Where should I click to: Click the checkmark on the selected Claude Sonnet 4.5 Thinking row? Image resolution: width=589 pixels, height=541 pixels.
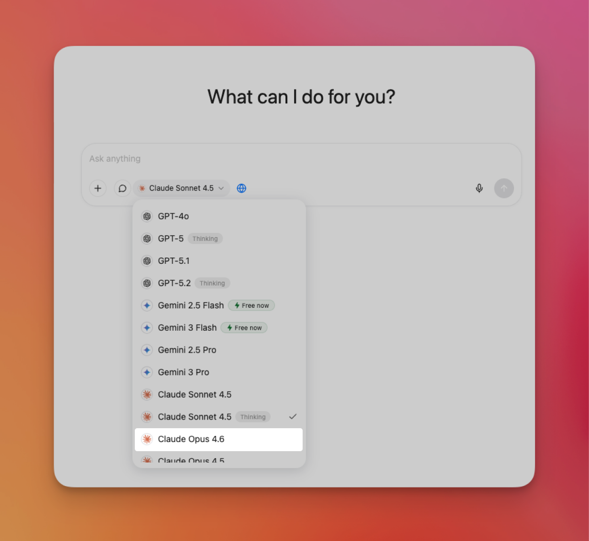(293, 417)
